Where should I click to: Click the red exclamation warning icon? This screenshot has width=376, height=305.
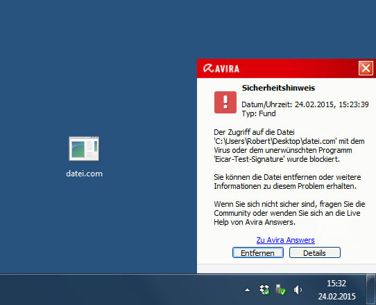225,102
